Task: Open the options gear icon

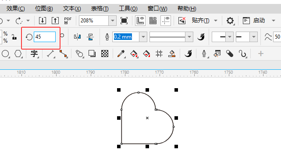Action: [x=230, y=21]
